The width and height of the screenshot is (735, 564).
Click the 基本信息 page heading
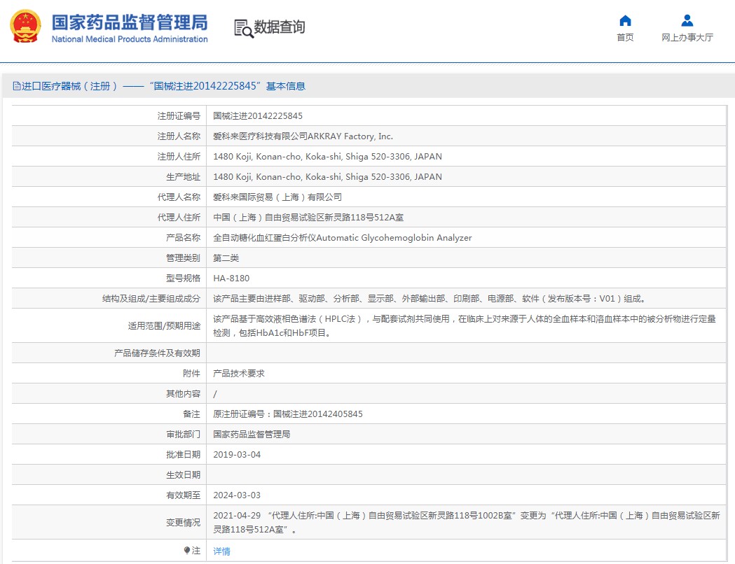[285, 86]
